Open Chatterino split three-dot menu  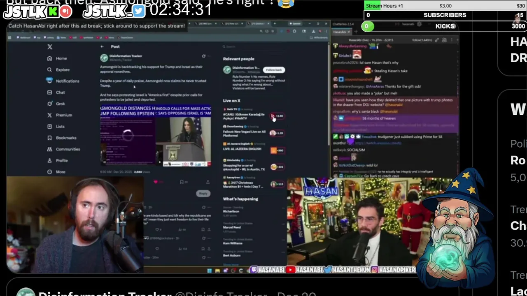[452, 40]
